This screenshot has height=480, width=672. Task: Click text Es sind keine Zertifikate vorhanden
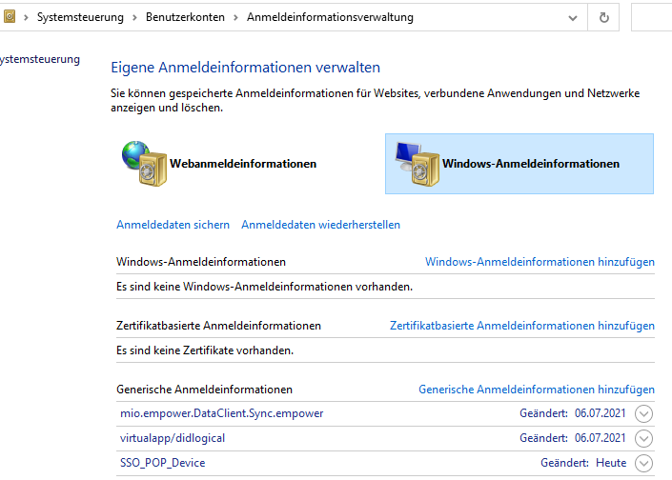[205, 350]
